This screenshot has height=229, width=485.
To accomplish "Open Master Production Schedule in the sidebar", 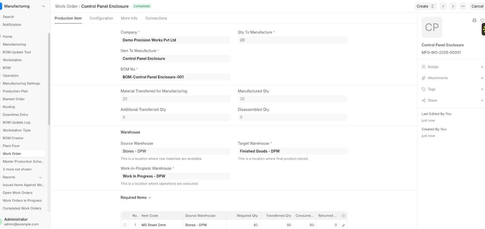I will pos(23,161).
